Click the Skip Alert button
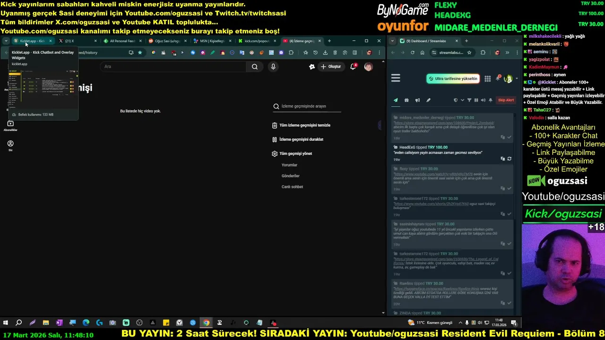This screenshot has height=340, width=605. point(506,100)
